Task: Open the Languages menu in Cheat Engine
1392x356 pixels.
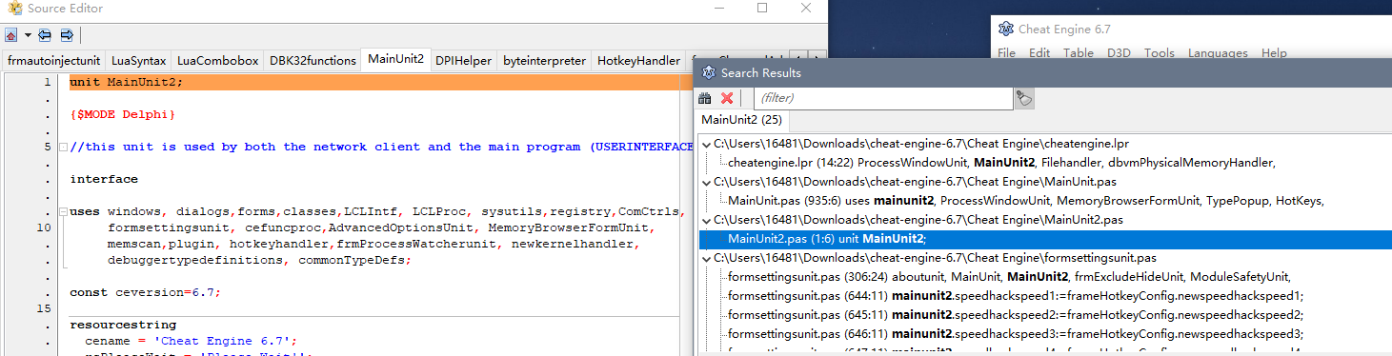Action: pos(1218,53)
